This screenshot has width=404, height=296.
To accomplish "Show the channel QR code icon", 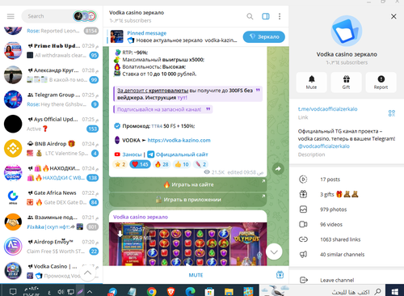I will point(392,113).
